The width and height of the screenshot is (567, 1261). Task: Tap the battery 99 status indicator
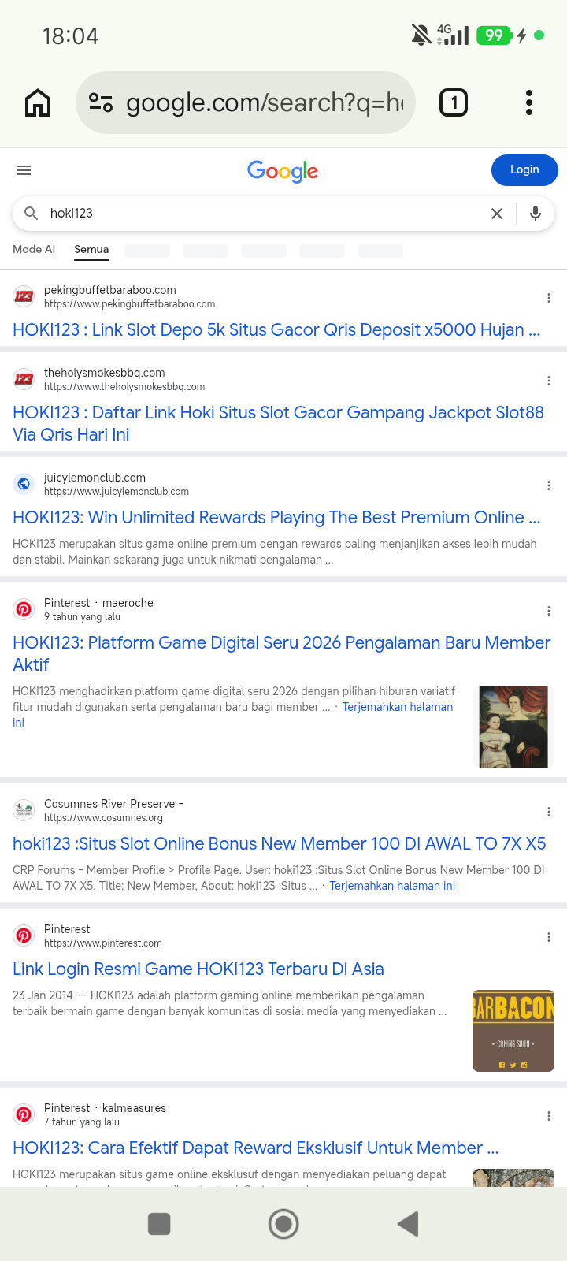(494, 35)
